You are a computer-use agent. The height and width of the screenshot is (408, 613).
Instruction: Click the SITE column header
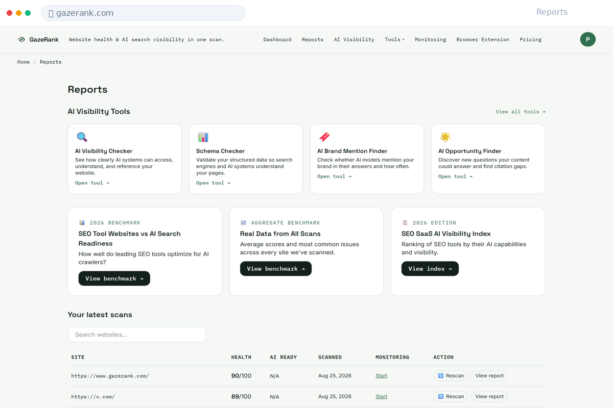78,357
